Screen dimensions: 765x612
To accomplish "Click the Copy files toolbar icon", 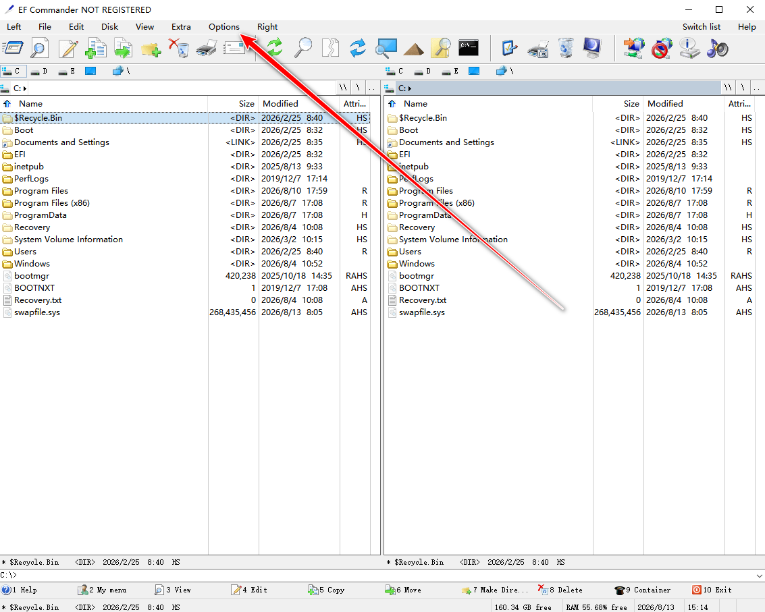I will click(96, 48).
